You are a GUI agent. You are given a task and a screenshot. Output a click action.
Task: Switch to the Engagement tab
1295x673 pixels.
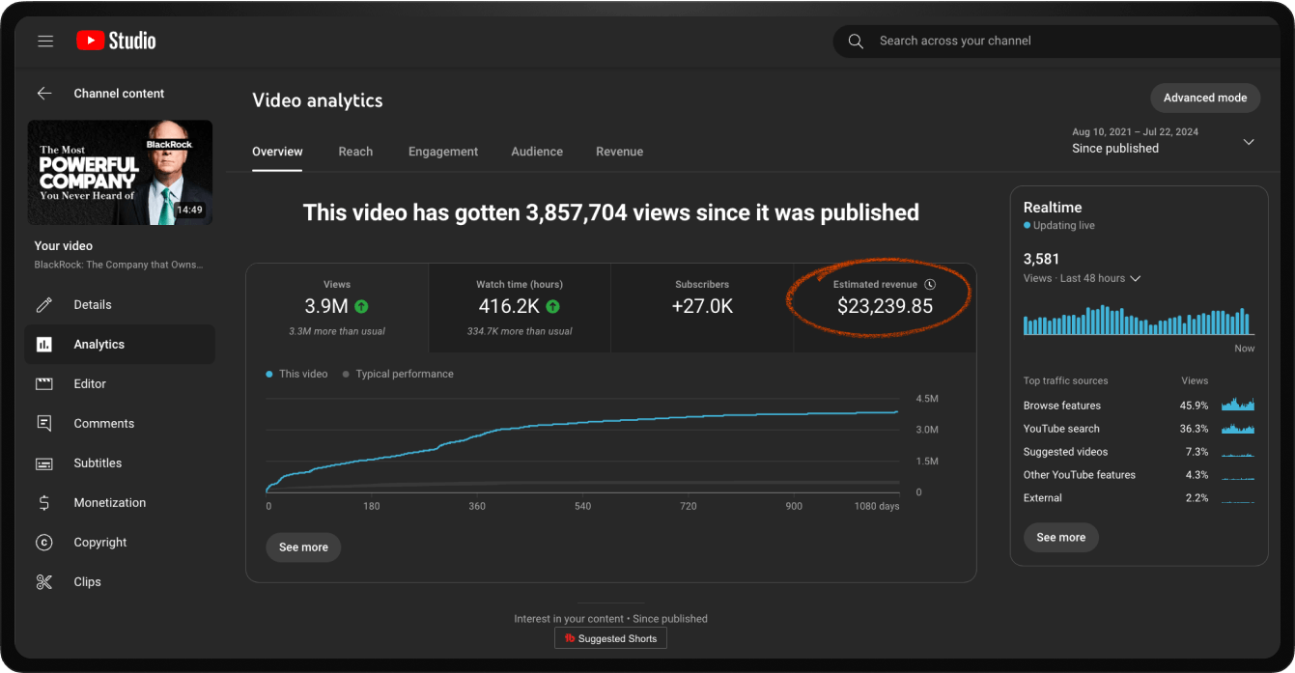443,152
